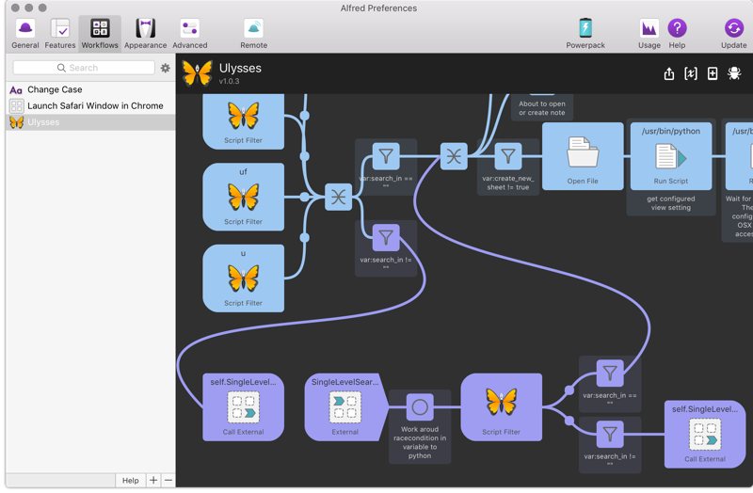
Task: Select the 'uf' Script Filter object
Action: [x=243, y=197]
